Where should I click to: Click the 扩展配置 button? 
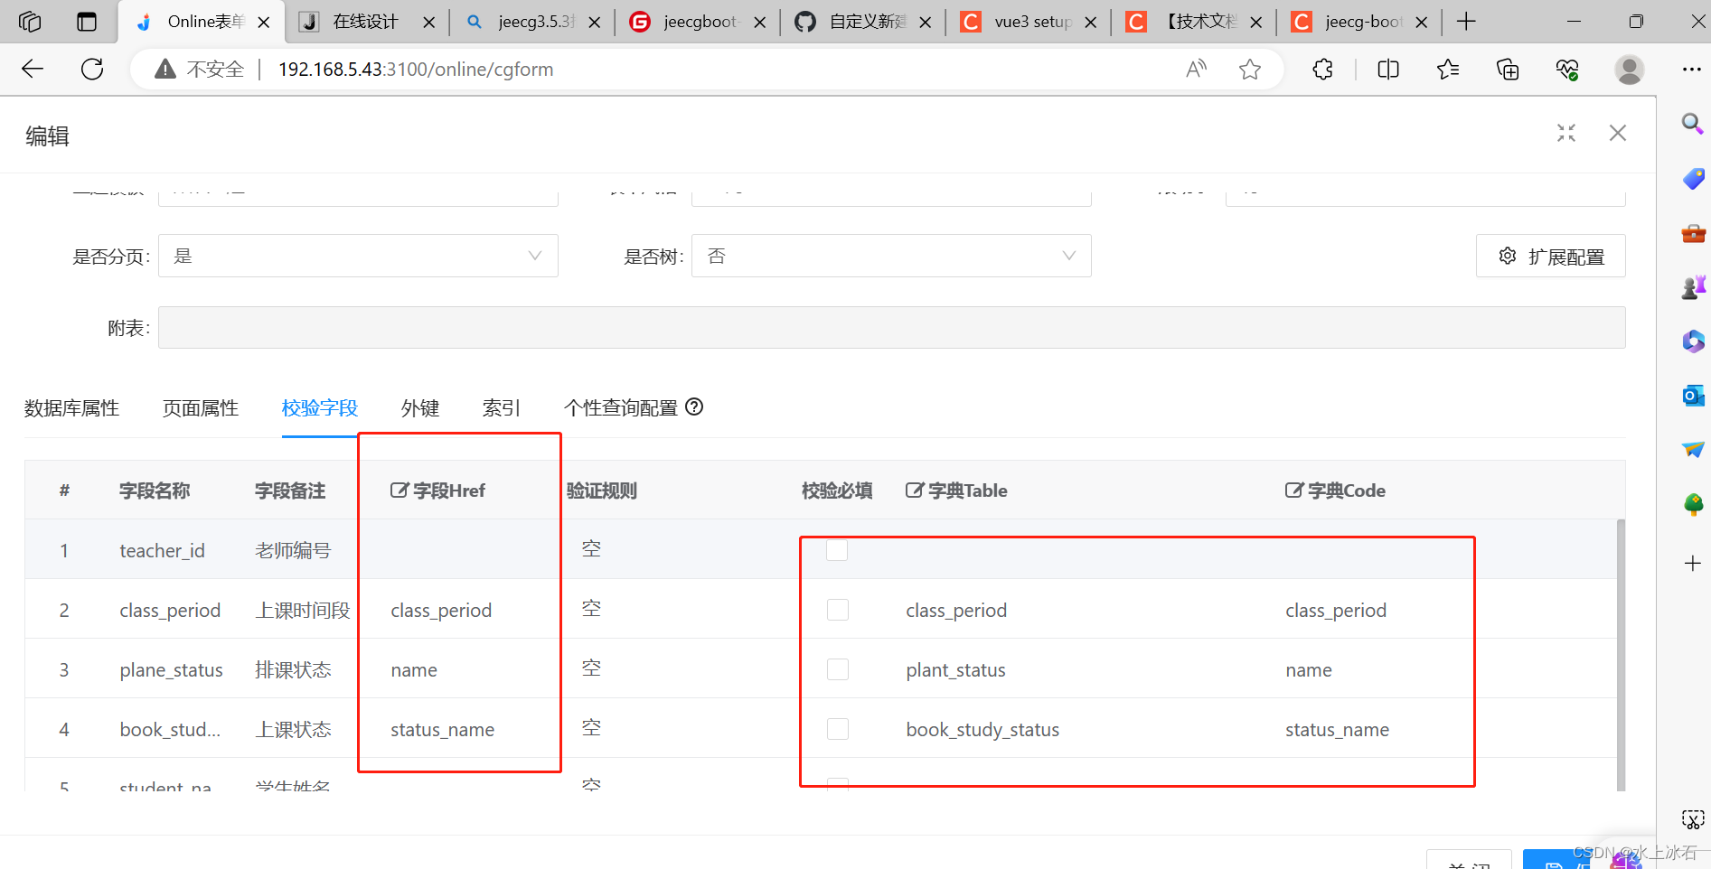1551,256
